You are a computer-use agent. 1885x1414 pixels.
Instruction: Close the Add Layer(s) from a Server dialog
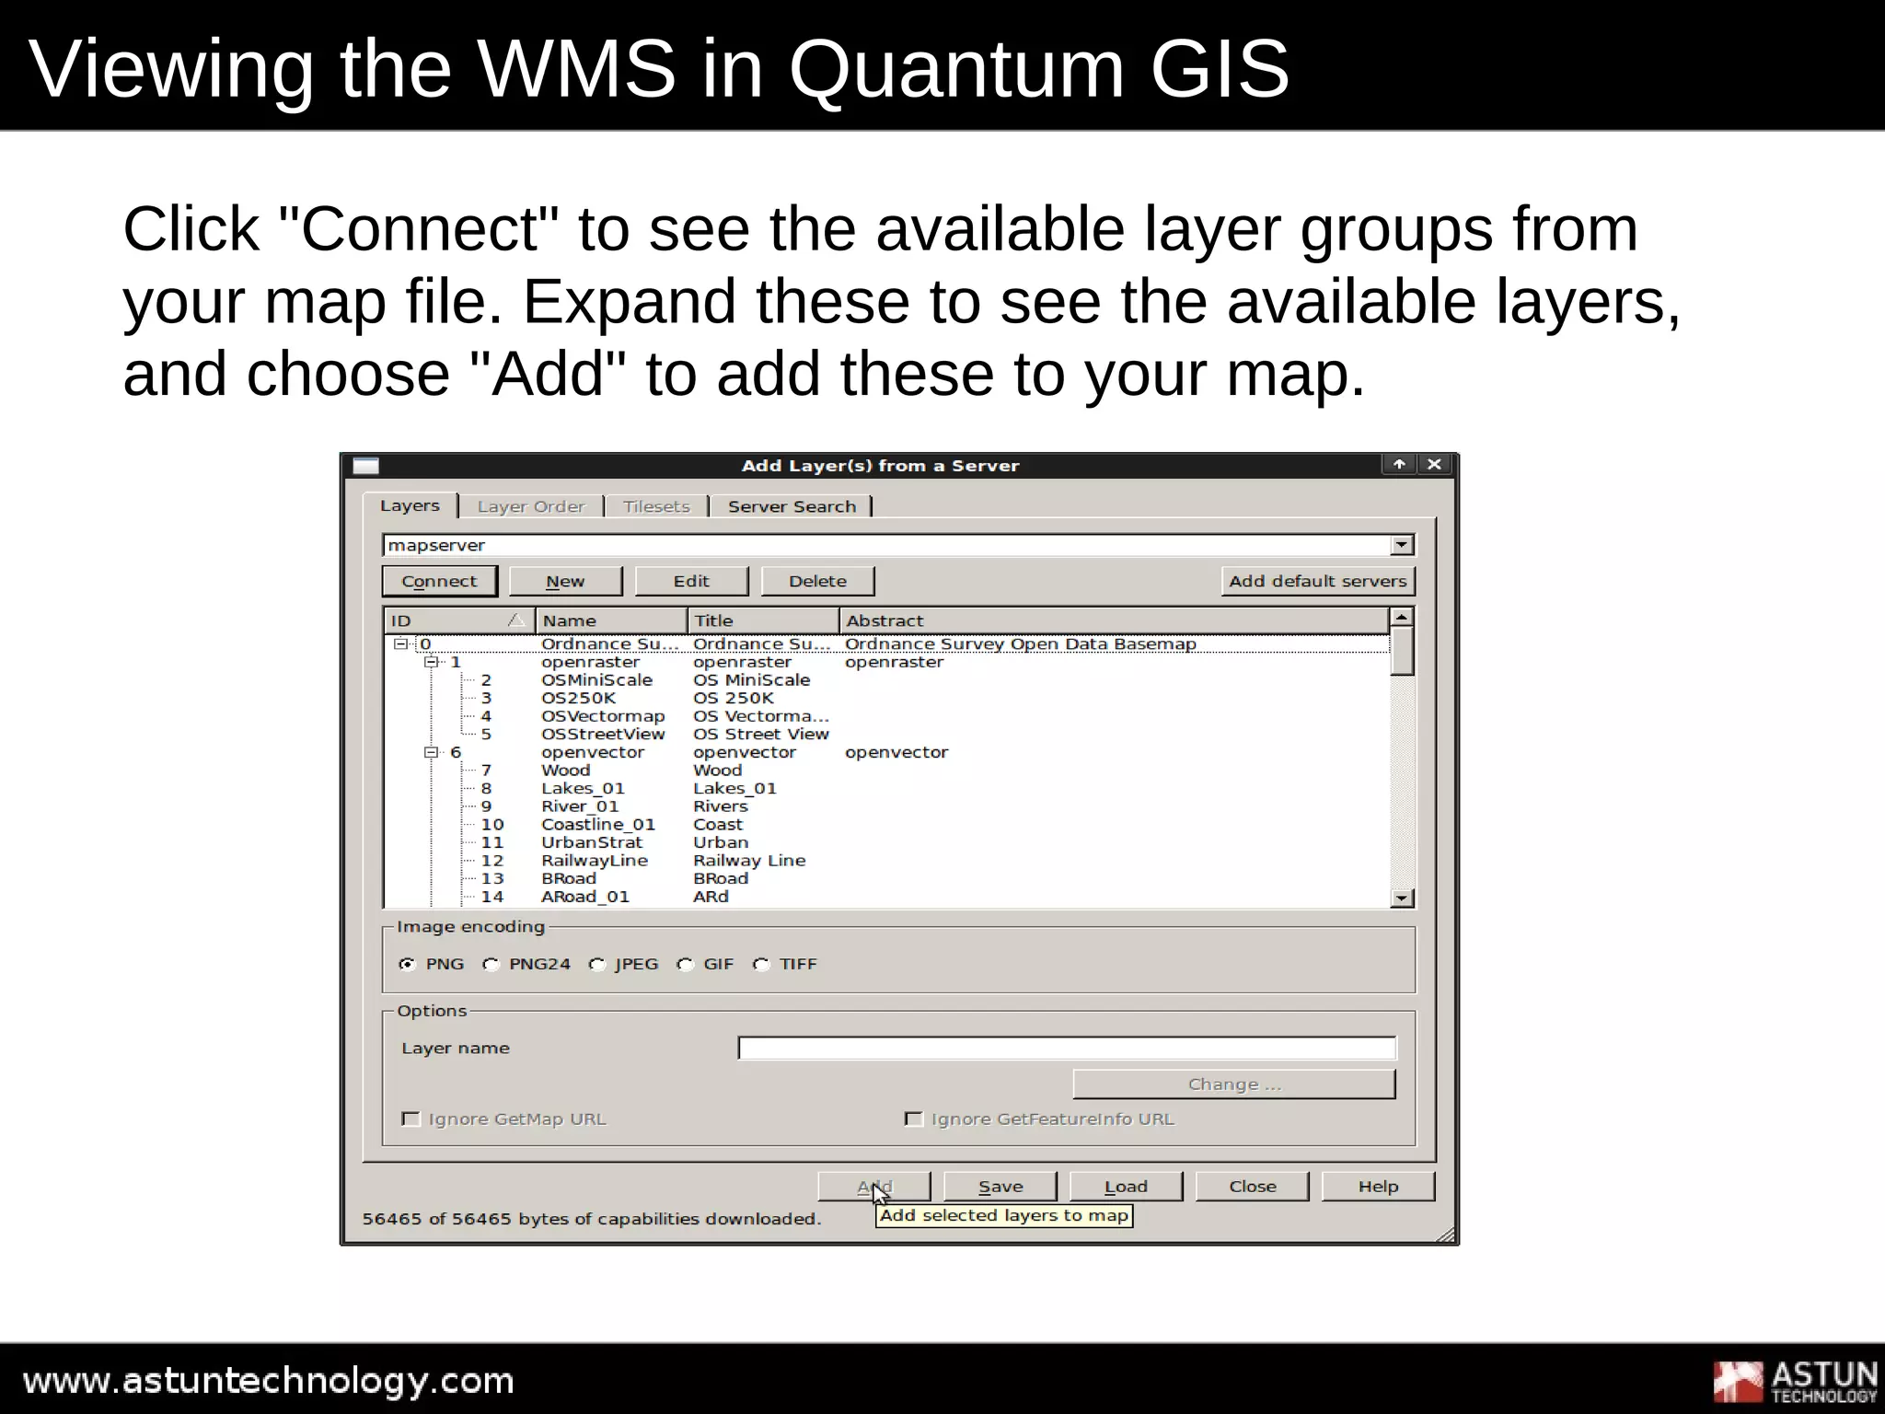point(1434,464)
